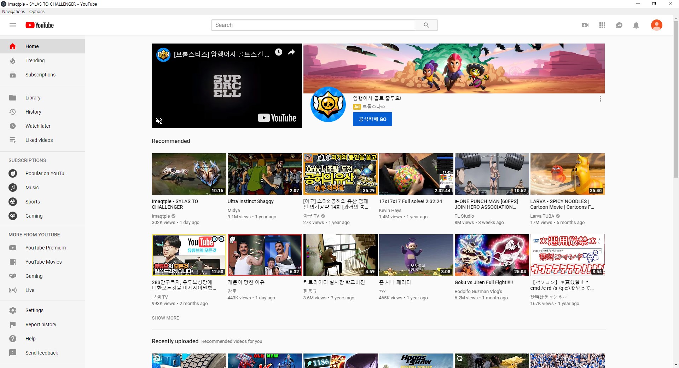This screenshot has width=679, height=368.
Task: Click the Liked videos playlist icon
Action: 13,140
